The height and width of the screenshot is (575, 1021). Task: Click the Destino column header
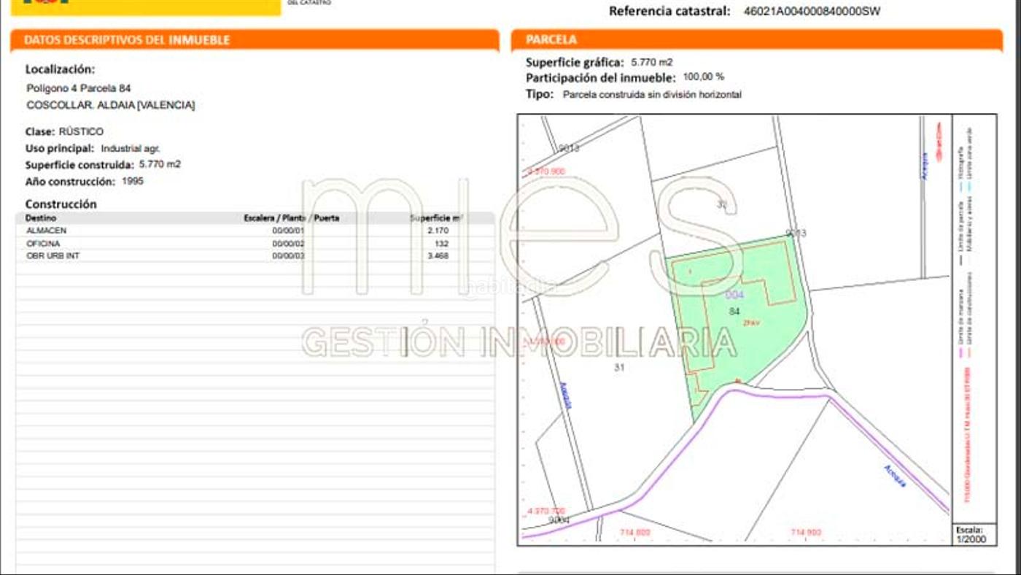click(x=41, y=218)
